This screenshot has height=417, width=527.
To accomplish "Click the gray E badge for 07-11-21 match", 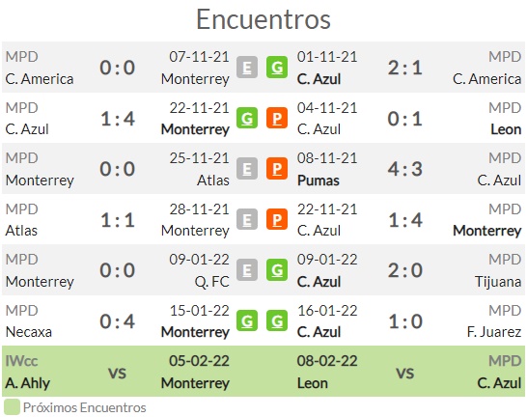I will click(x=247, y=68).
